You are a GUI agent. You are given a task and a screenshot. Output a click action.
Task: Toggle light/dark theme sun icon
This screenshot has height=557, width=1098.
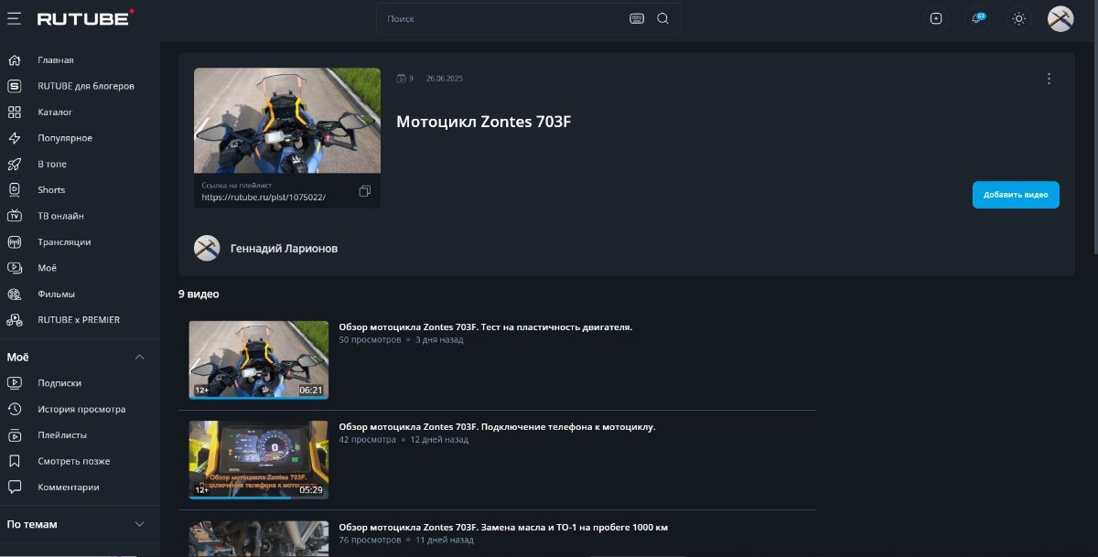click(x=1019, y=18)
